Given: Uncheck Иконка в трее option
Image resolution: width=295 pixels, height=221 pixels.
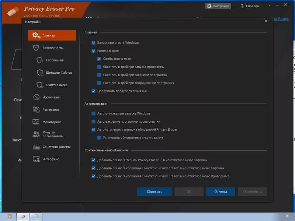Looking at the screenshot, I should tap(93, 51).
